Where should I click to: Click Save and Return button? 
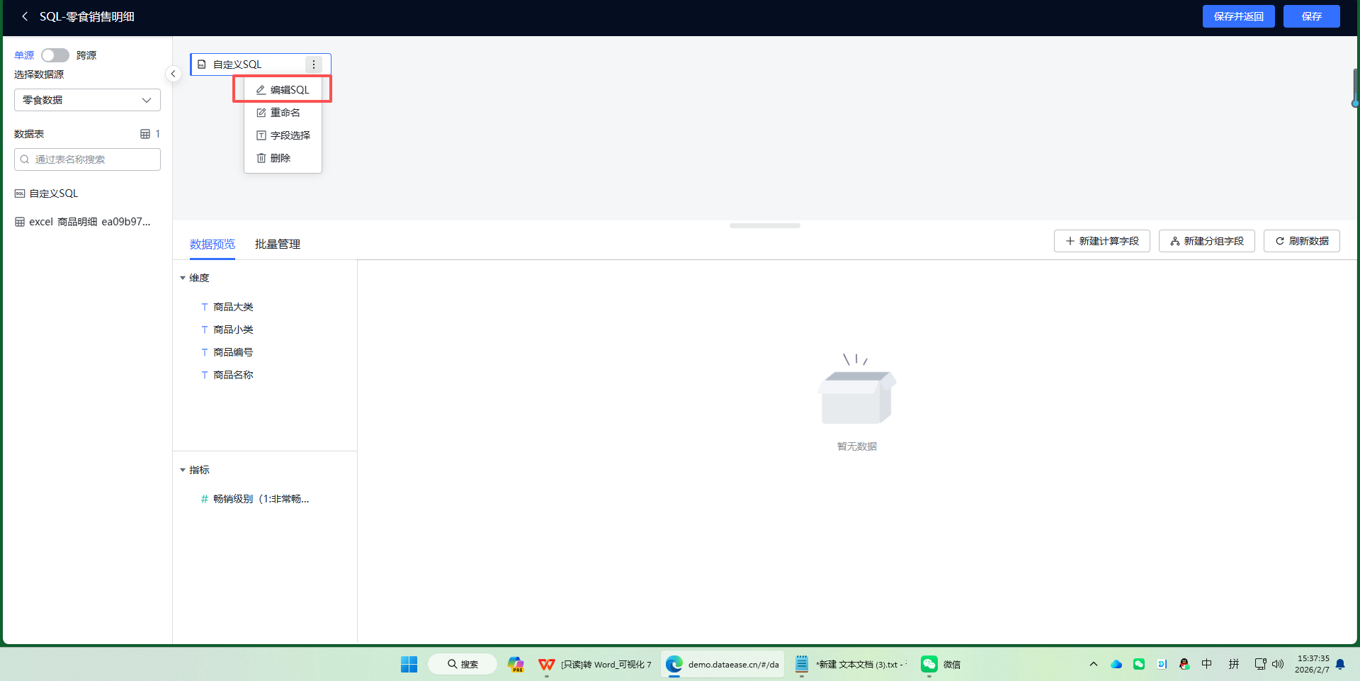pyautogui.click(x=1238, y=16)
